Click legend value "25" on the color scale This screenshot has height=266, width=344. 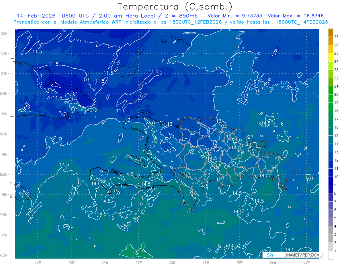336,53
